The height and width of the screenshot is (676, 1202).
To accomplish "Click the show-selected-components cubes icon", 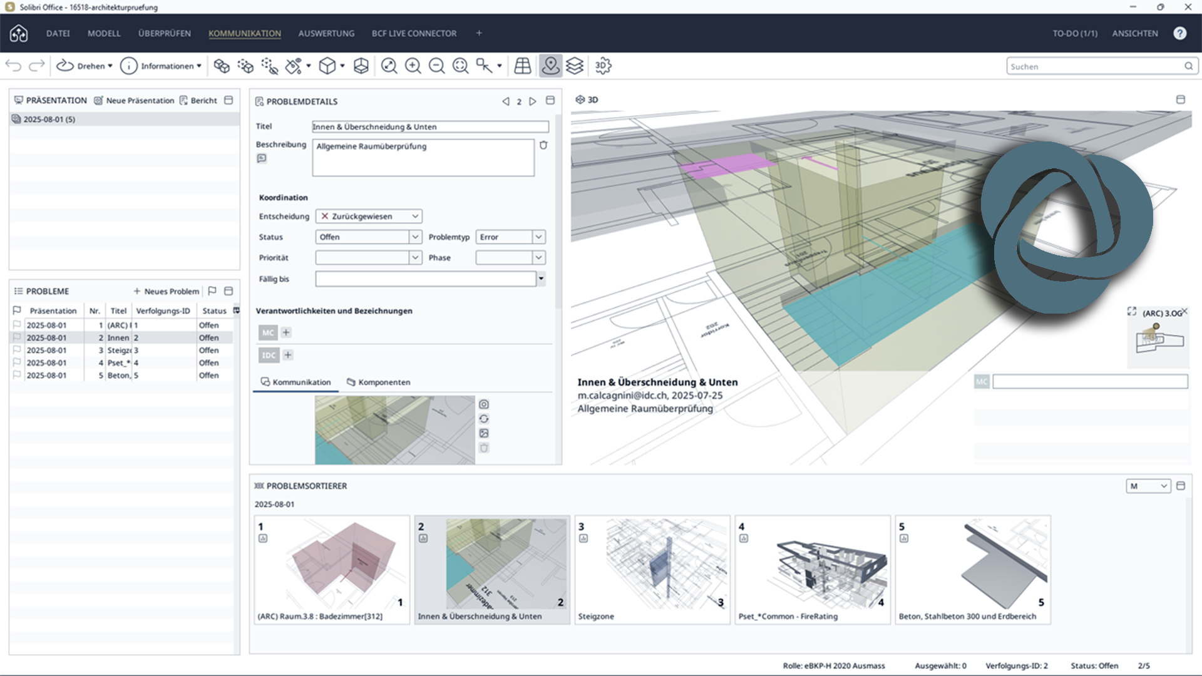I will click(x=222, y=66).
